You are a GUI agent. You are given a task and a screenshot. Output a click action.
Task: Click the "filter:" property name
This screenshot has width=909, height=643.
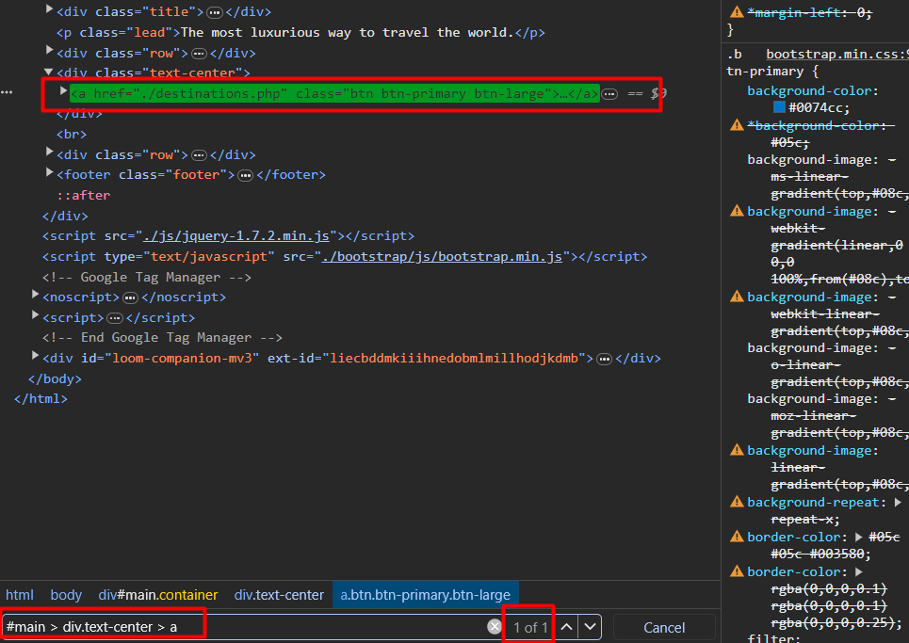tap(774, 638)
